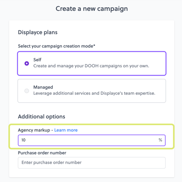182x182 pixels.
Task: Focus the Purchase order number input
Action: coord(92,163)
